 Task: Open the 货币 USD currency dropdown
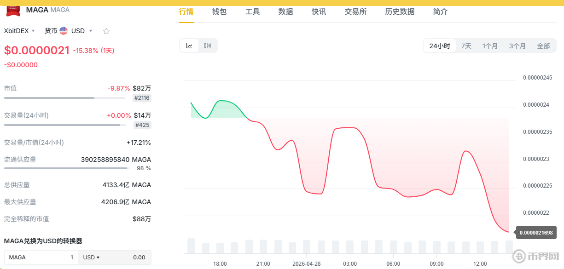click(x=69, y=31)
